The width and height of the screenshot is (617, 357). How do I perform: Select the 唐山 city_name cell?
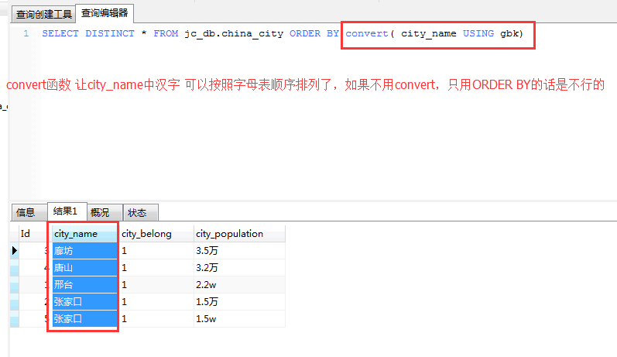[84, 268]
